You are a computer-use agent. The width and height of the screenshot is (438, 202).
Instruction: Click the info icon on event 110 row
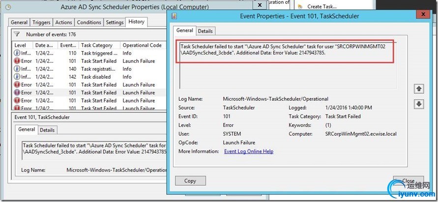(x=17, y=53)
